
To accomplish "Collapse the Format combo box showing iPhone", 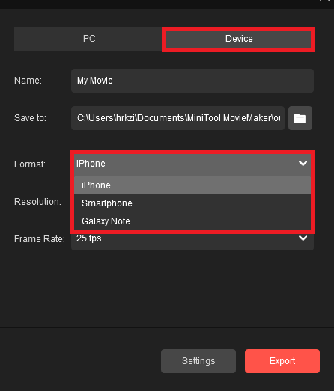I will [x=192, y=164].
